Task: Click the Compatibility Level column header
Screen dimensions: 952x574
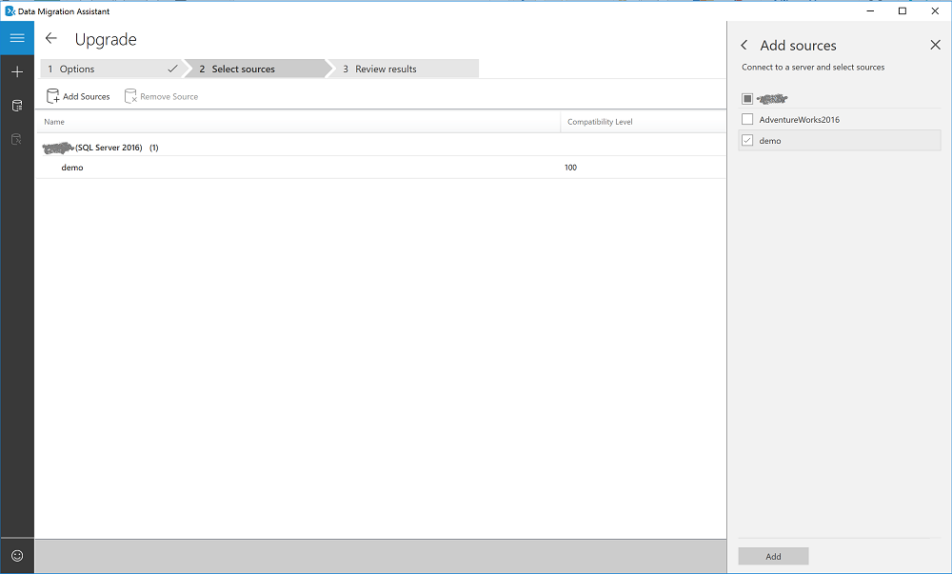Action: (x=599, y=122)
